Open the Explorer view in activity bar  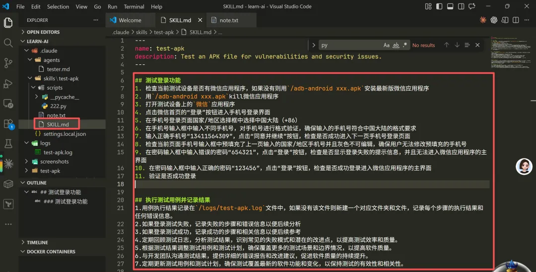pos(8,23)
